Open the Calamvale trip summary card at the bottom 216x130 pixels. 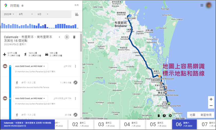pyautogui.click(x=27, y=124)
